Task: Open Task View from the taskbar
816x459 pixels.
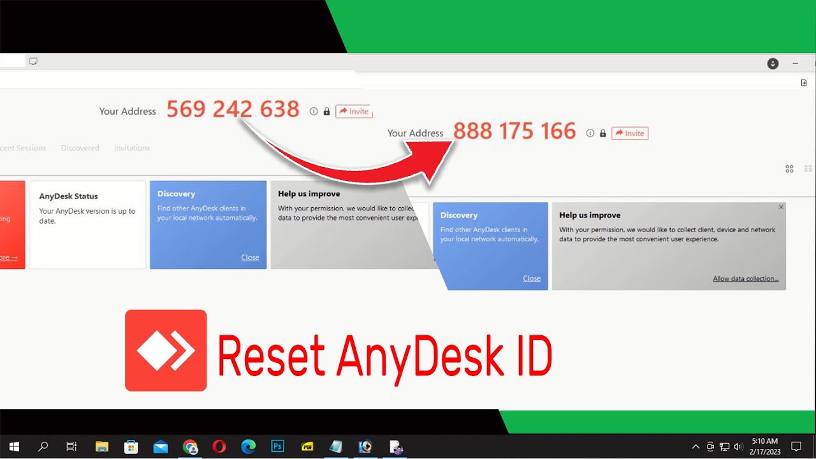Action: [x=71, y=446]
